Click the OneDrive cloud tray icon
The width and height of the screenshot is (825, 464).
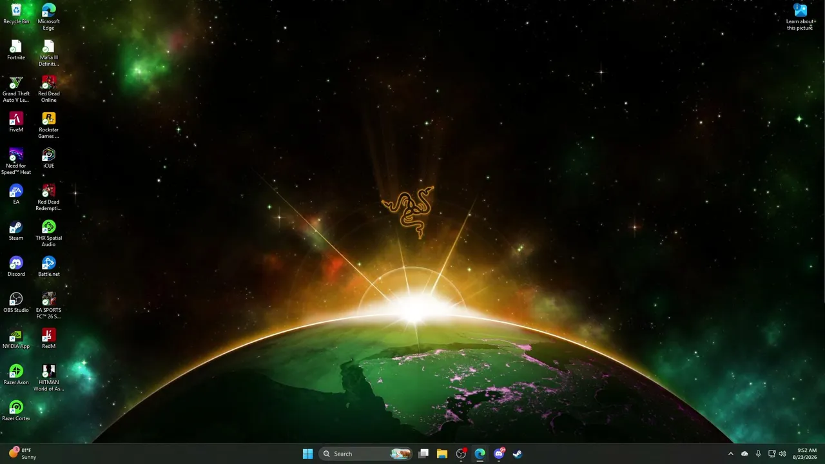pyautogui.click(x=745, y=454)
